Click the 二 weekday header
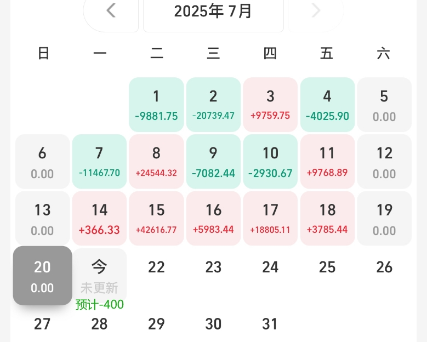 click(157, 53)
